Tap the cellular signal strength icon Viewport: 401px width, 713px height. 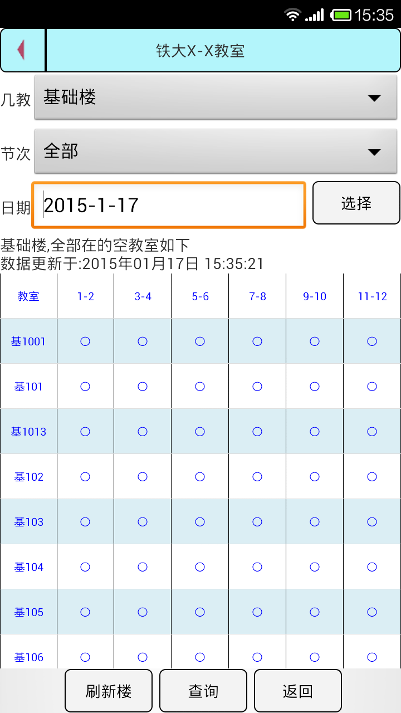coord(315,15)
